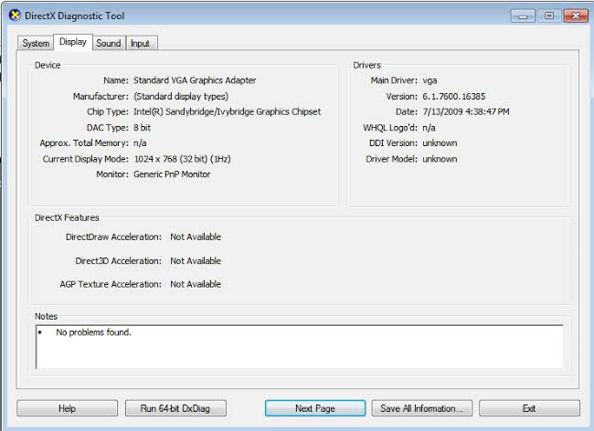
Task: Click 'Intel(R) Sandybridge/Ivybridge Graphics Chipset' text
Action: 227,111
